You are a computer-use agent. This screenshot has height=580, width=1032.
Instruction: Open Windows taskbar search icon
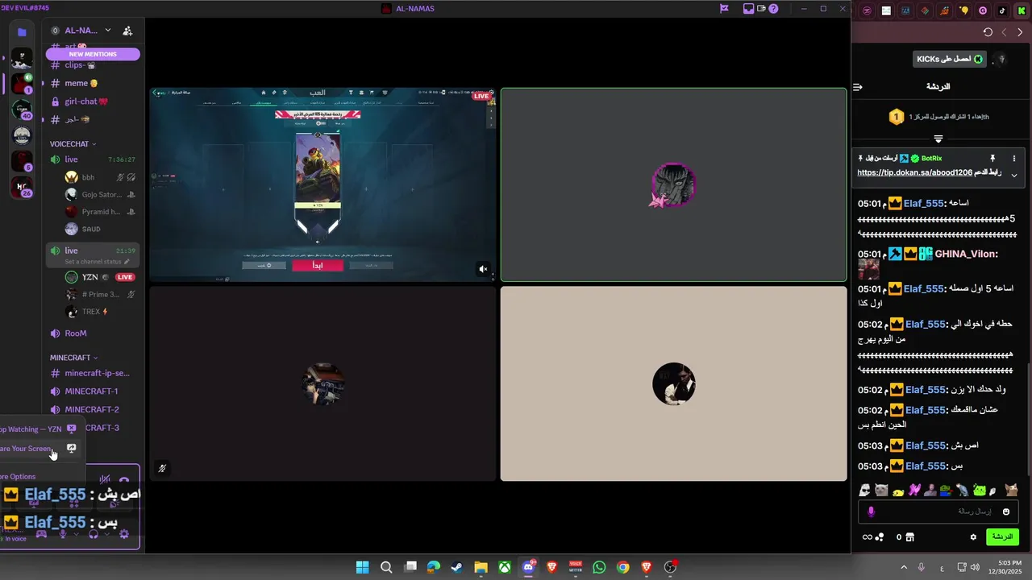386,567
